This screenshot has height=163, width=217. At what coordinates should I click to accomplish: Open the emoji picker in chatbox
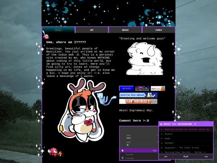(x=123, y=158)
